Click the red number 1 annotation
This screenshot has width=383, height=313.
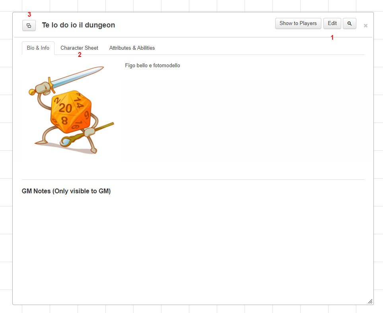pos(332,38)
